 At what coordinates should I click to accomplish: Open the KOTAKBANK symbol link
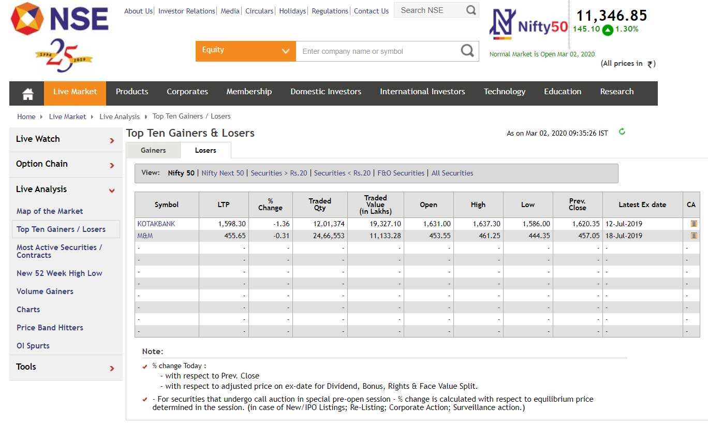click(x=156, y=224)
